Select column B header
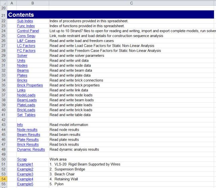 coord(32,3)
